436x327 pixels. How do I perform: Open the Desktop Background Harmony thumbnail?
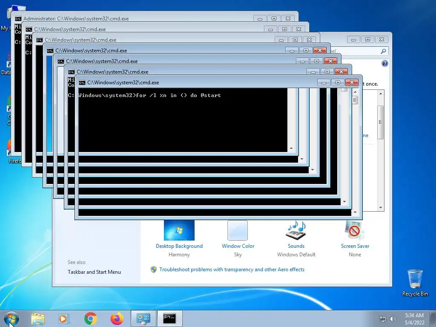pos(179,230)
